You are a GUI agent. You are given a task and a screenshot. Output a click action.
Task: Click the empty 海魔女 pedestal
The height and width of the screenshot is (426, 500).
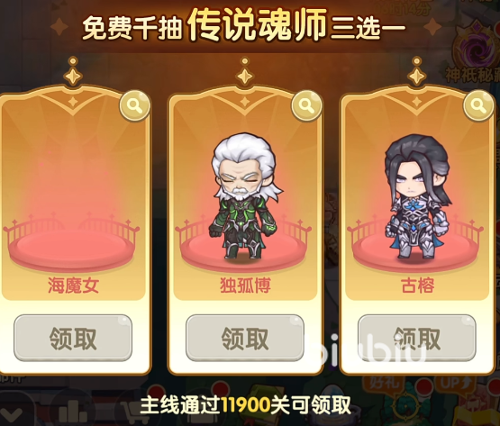point(71,247)
